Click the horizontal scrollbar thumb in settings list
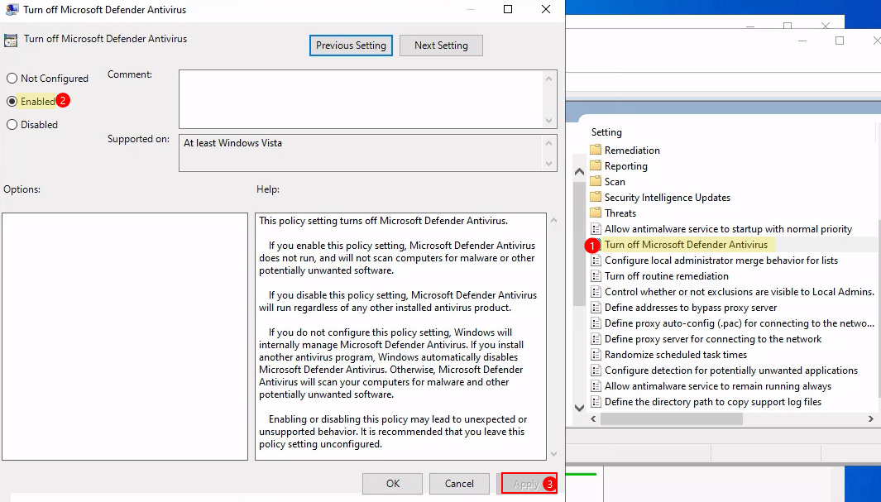 [x=672, y=419]
